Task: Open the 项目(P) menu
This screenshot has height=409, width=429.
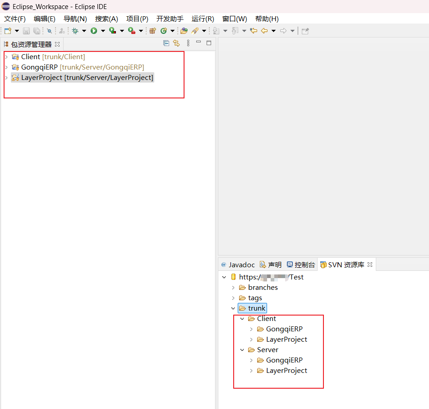Action: pos(137,19)
